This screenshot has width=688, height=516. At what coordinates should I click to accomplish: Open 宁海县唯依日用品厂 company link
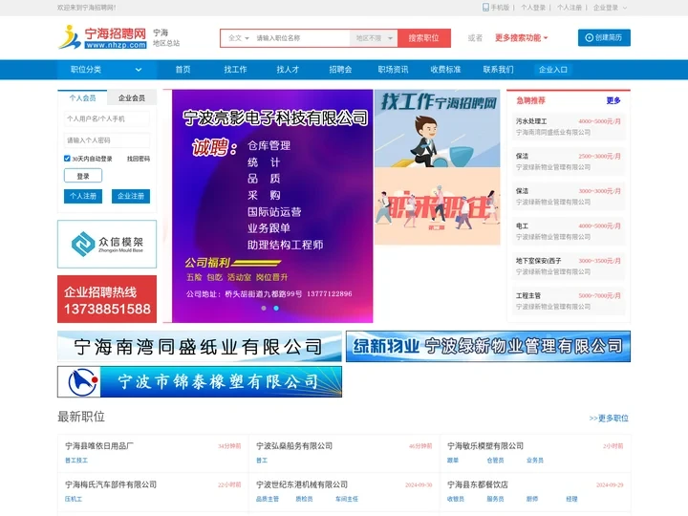[99, 446]
